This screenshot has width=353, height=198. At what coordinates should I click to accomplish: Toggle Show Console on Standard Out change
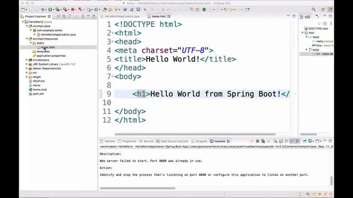pyautogui.click(x=292, y=141)
